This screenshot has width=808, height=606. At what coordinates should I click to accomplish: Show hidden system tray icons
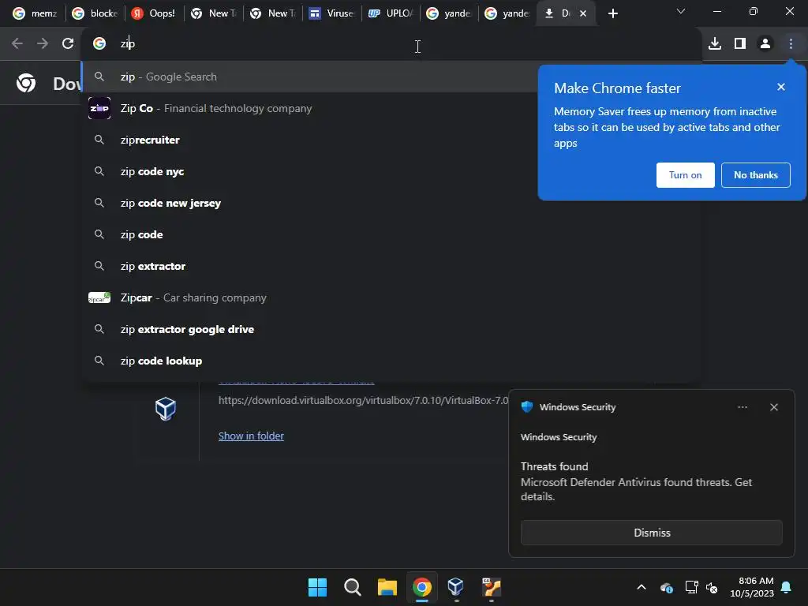[641, 587]
